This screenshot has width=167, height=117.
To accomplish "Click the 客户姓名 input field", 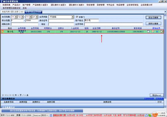I will coord(91,20).
